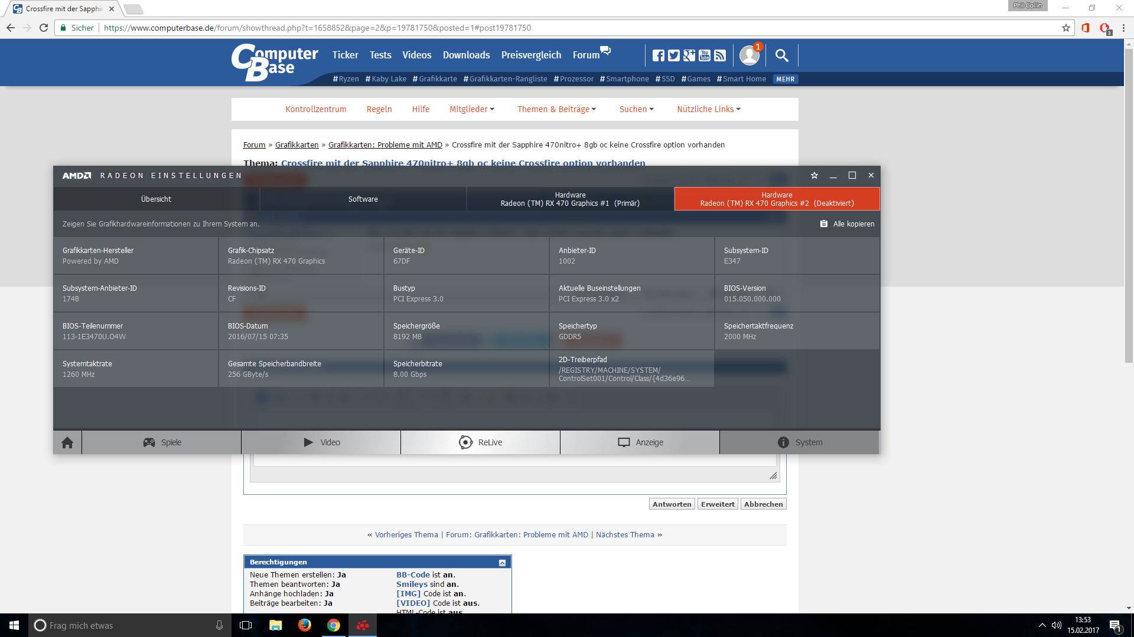The image size is (1134, 637).
Task: Expand the Themen & Beiträge dropdown
Action: [x=556, y=109]
